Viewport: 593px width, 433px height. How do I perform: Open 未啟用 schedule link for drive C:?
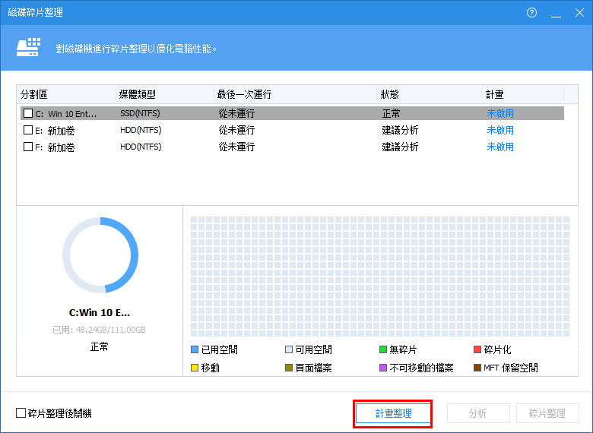click(x=500, y=113)
